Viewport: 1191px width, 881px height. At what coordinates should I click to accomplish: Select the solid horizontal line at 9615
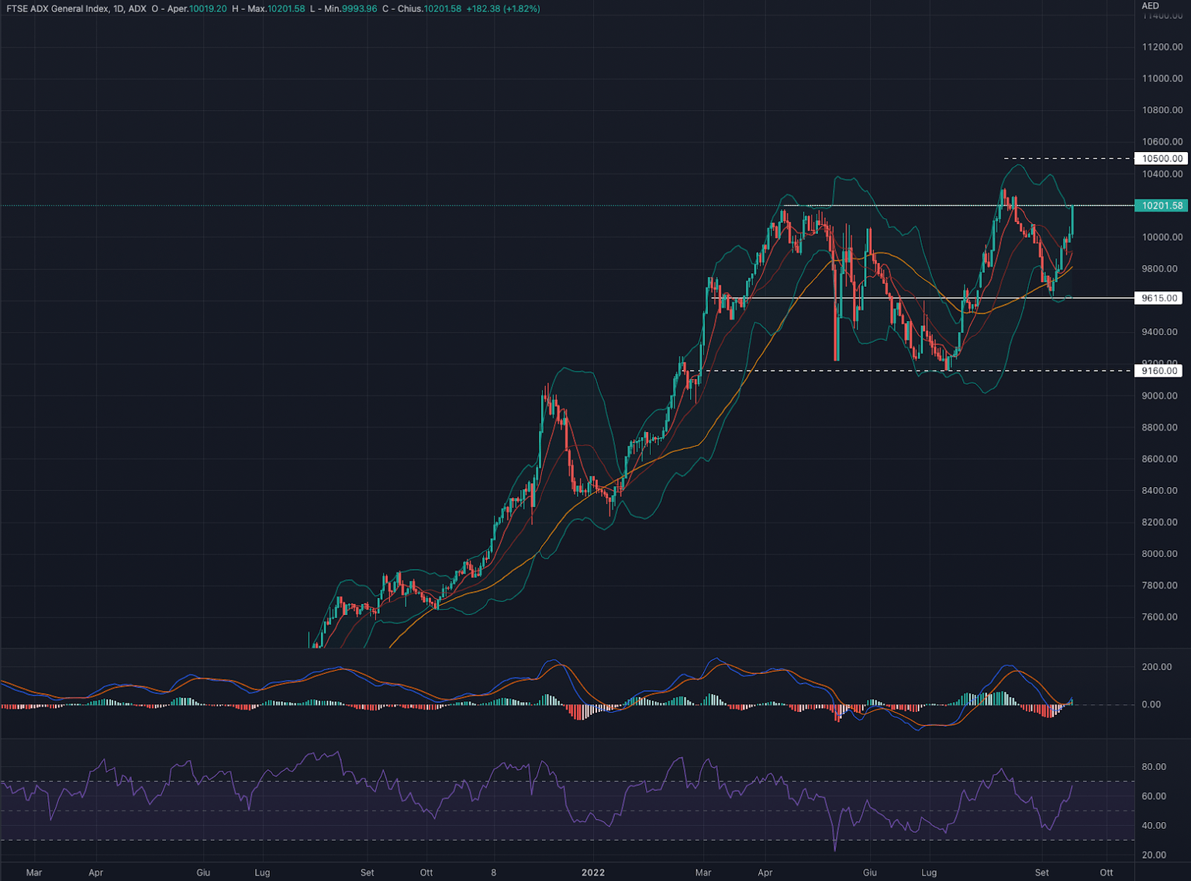[923, 298]
